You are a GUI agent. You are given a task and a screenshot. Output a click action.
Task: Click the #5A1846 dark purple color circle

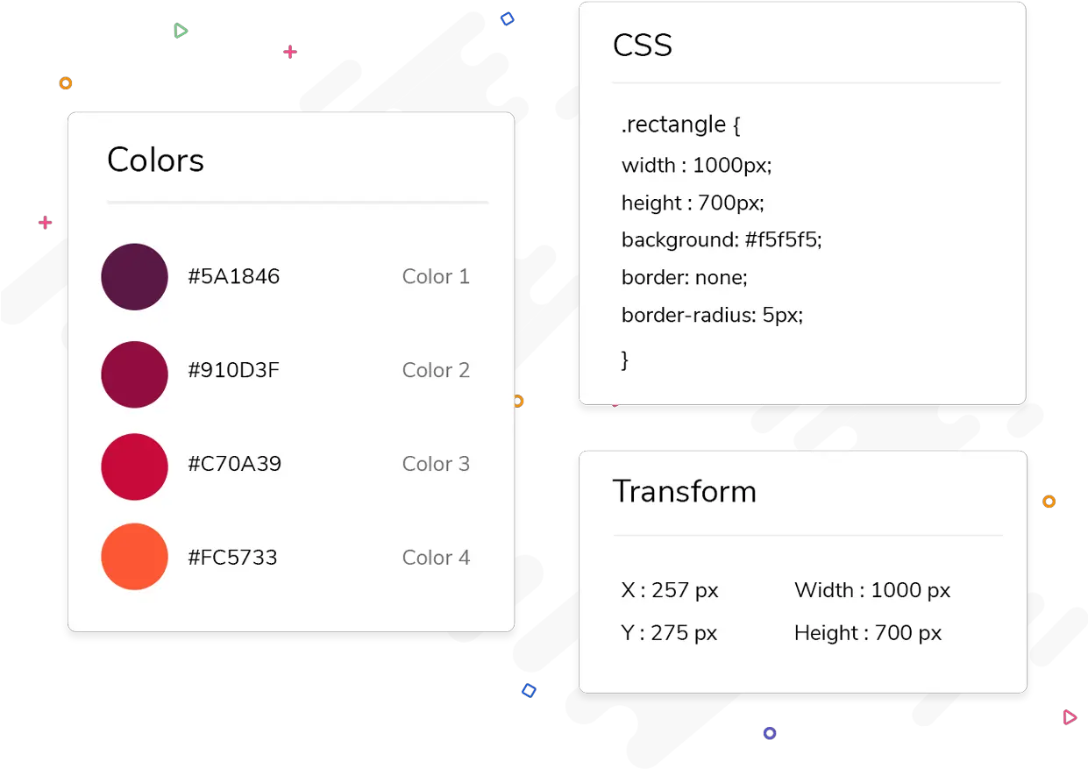[x=134, y=277]
